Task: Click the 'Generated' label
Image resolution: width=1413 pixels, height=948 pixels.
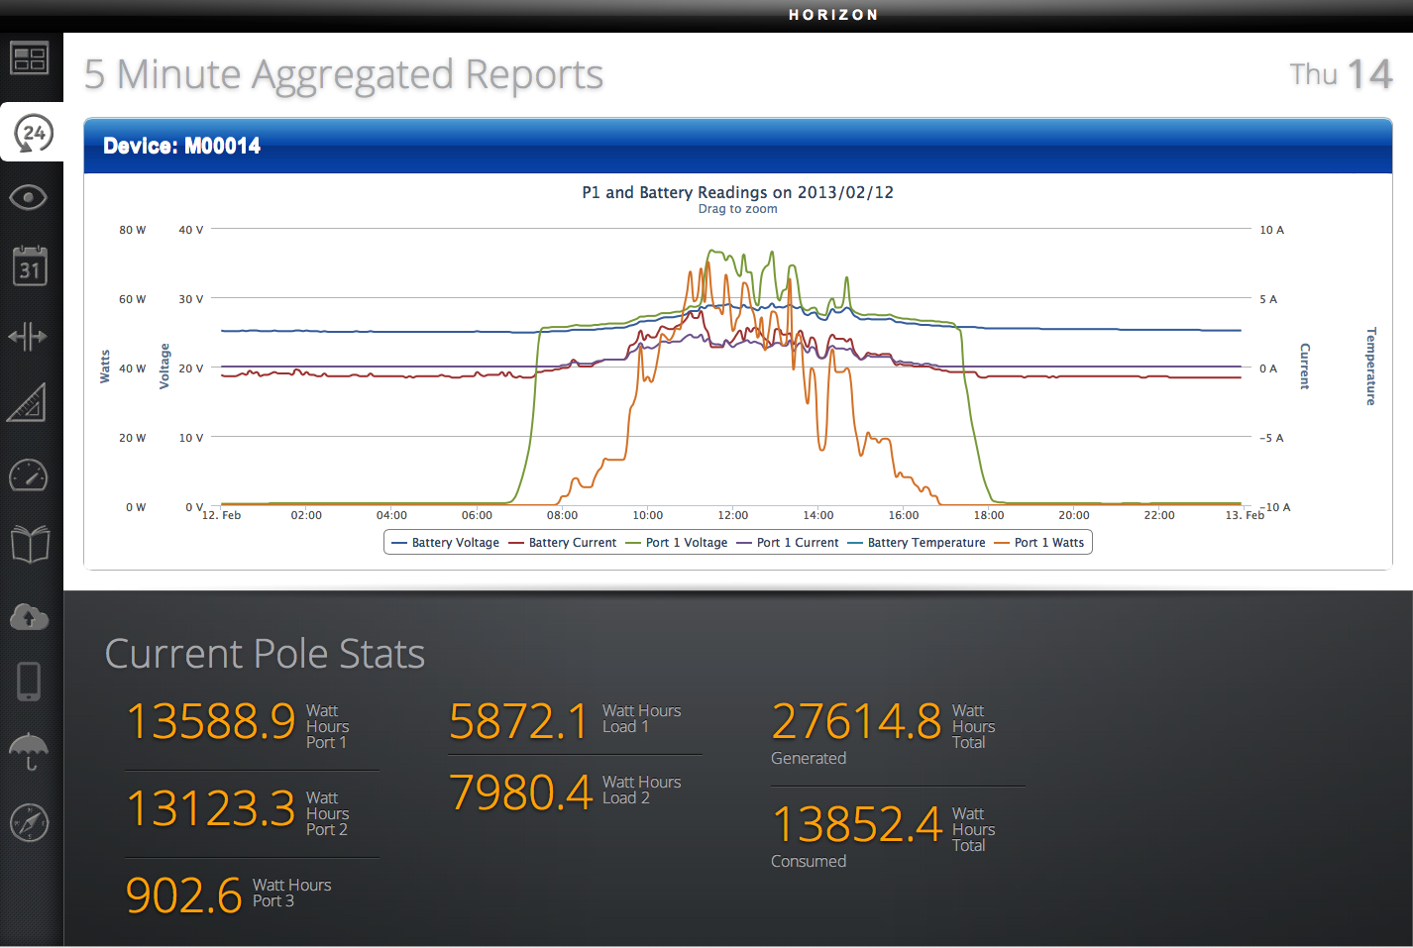Action: (x=809, y=759)
